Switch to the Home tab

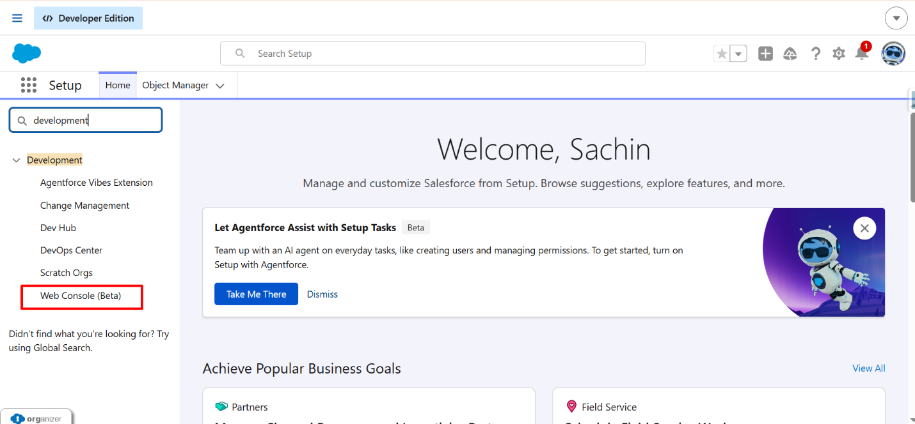coord(118,85)
